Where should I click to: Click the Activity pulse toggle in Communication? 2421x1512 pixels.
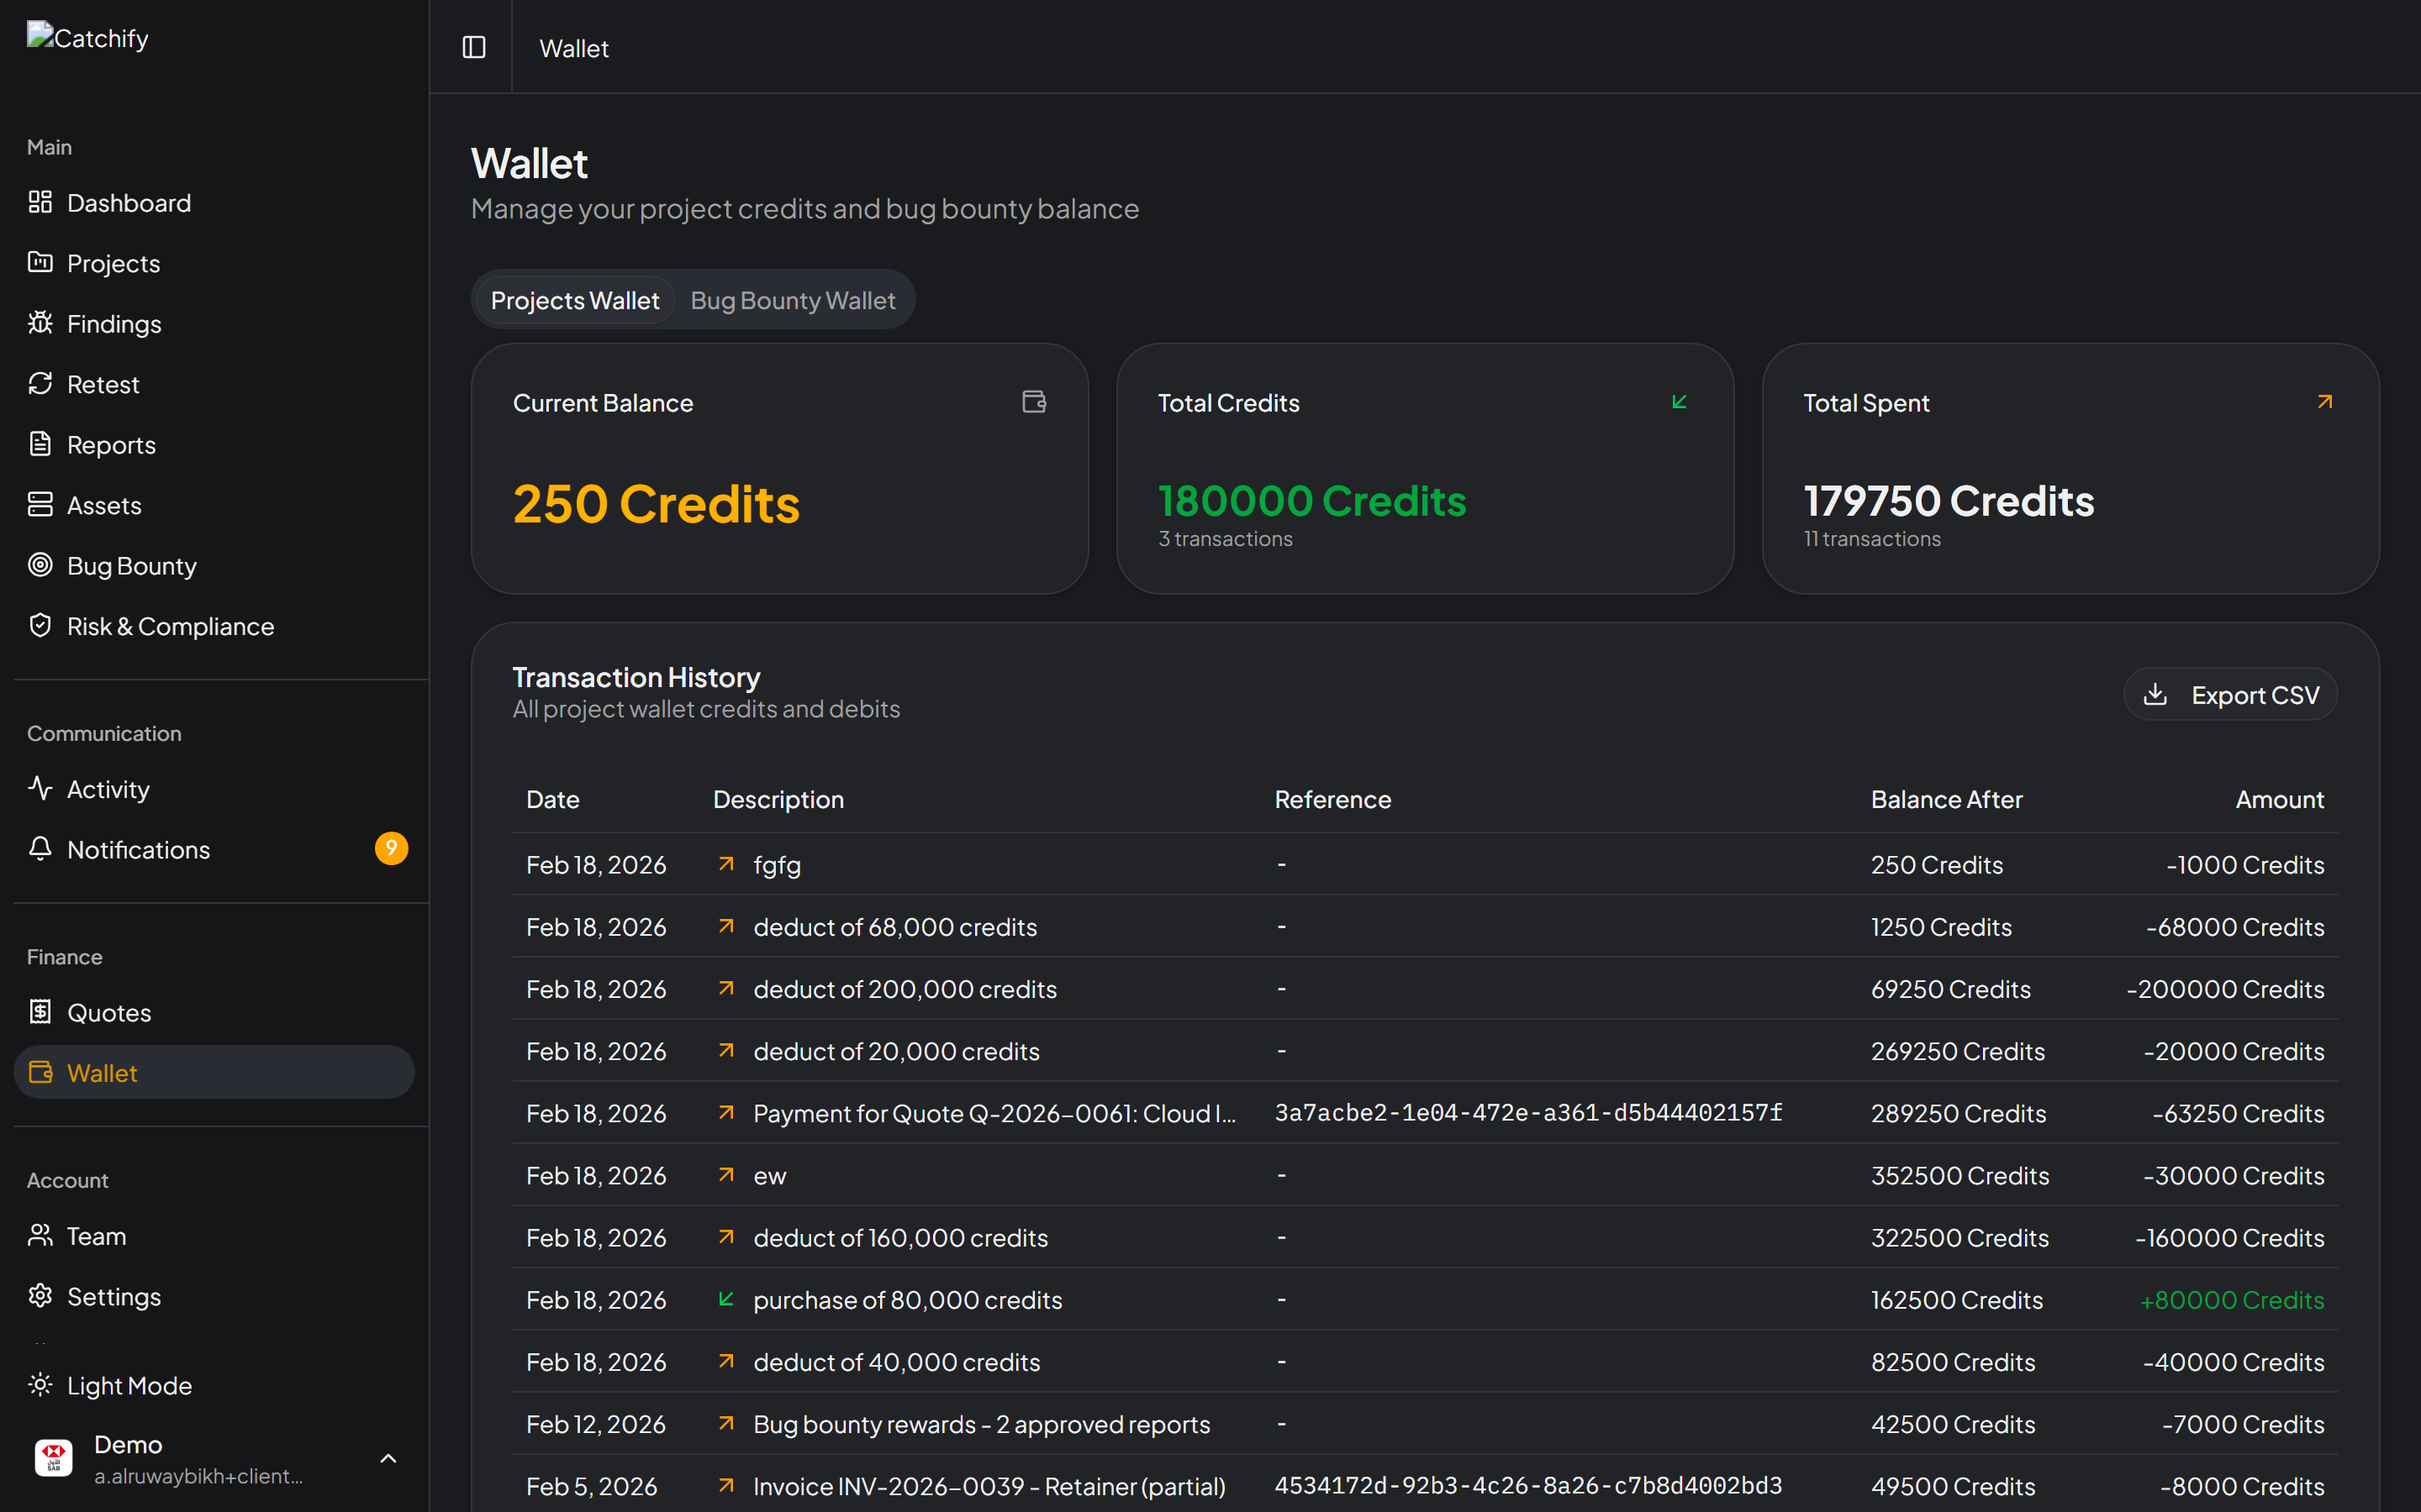click(40, 789)
